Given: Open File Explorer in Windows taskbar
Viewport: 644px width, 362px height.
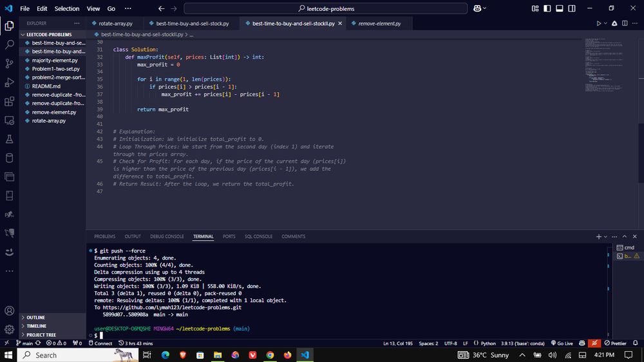Looking at the screenshot, I should 218,355.
